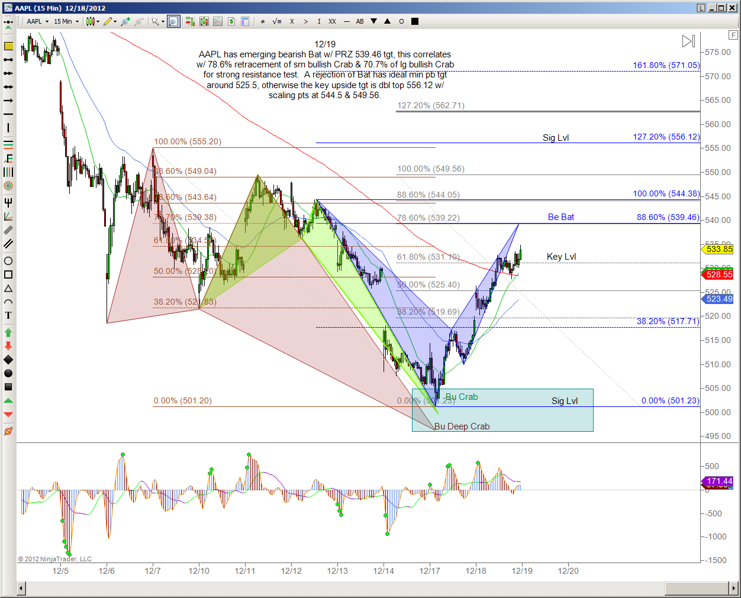Click the XX toolbar item
This screenshot has width=741, height=598.
[332, 21]
